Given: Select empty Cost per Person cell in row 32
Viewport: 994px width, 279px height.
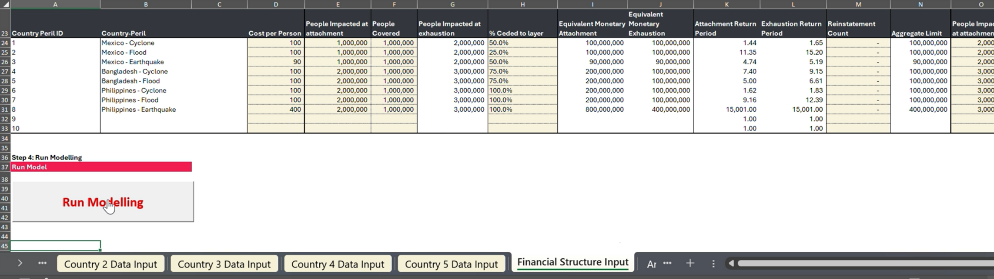Looking at the screenshot, I should [x=276, y=119].
